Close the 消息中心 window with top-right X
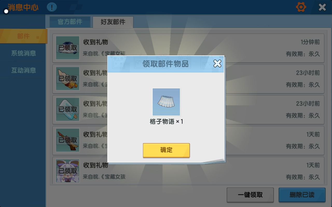Viewport: 332px width, 207px height. pos(322,7)
